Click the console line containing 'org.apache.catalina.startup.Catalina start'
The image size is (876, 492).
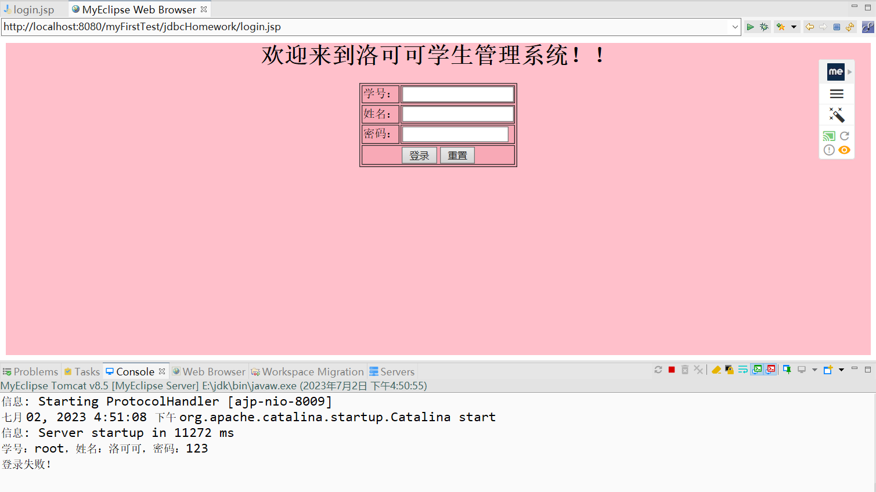coord(248,417)
